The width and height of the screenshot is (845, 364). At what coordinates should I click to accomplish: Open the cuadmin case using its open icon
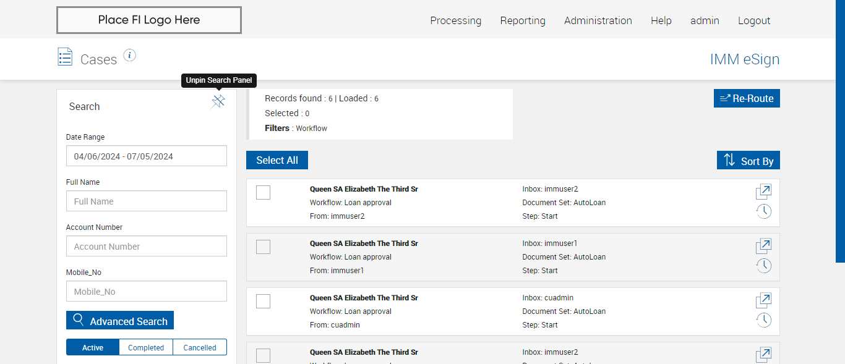[x=763, y=300]
